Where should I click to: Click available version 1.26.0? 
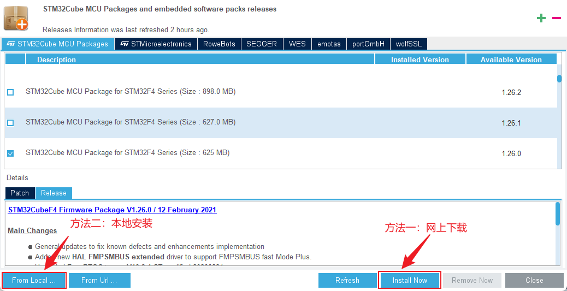click(511, 154)
